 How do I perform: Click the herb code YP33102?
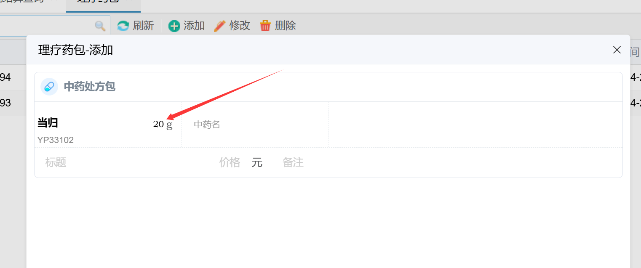[x=55, y=140]
